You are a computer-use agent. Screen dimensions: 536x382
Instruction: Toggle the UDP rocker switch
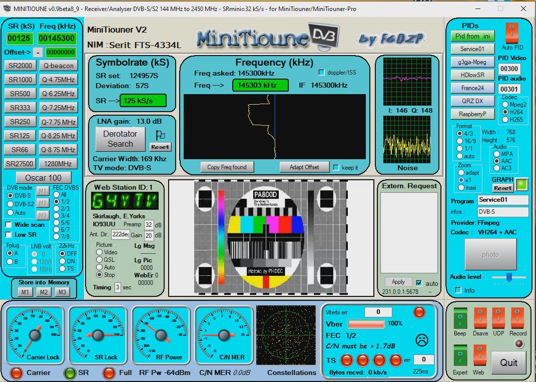point(498,318)
